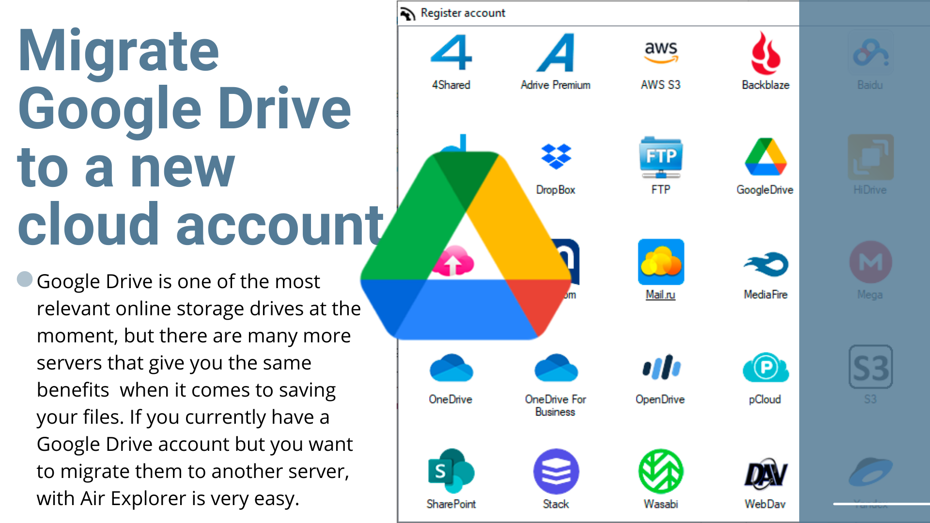This screenshot has height=523, width=930.
Task: Choose the pCloud icon
Action: click(x=765, y=368)
